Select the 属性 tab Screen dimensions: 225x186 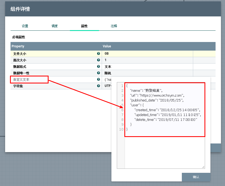(x=84, y=26)
